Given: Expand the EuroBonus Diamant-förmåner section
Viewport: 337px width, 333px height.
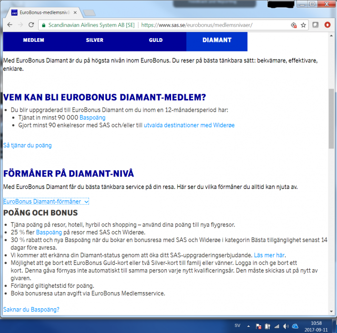Looking at the screenshot, I should click(x=46, y=202).
